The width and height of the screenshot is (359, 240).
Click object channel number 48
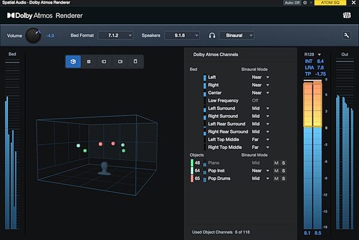[197, 163]
